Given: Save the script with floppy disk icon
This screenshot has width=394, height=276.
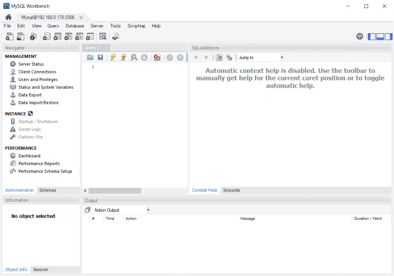Looking at the screenshot, I should 100,57.
